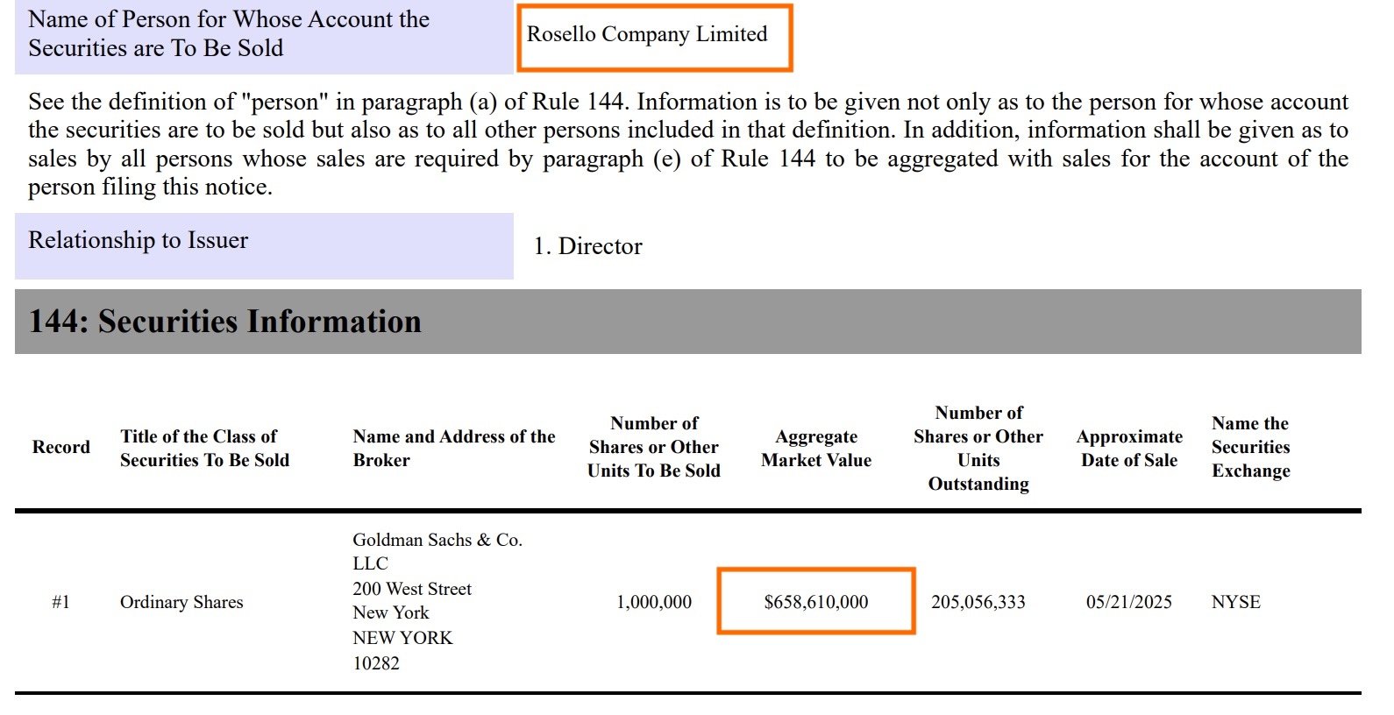This screenshot has height=715, width=1394.
Task: Click Number of Shares To Be Sold header
Action: point(654,447)
